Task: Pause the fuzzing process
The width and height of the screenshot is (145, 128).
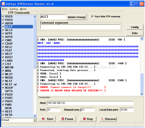Action: (67, 119)
